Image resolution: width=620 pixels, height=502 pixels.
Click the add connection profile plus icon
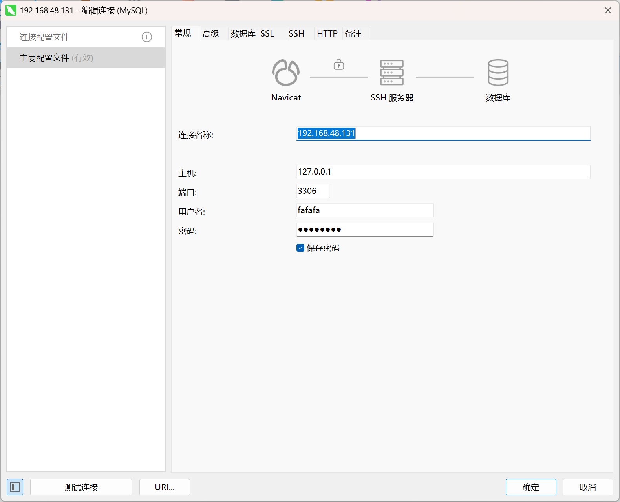pos(147,37)
